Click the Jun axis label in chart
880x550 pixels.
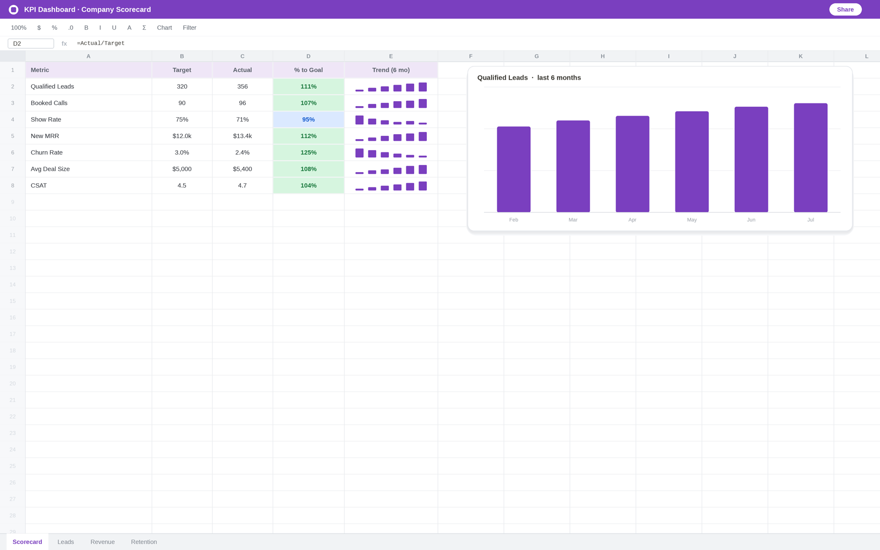(751, 219)
